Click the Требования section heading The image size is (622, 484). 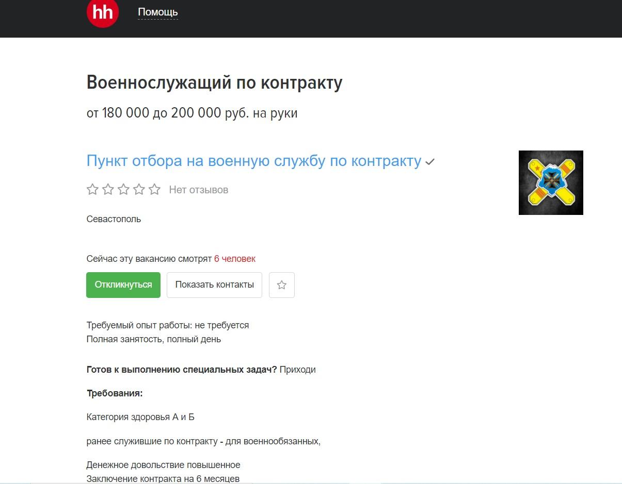tap(114, 393)
